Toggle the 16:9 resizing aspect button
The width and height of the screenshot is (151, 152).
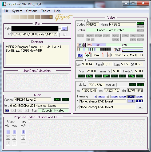(x=140, y=101)
